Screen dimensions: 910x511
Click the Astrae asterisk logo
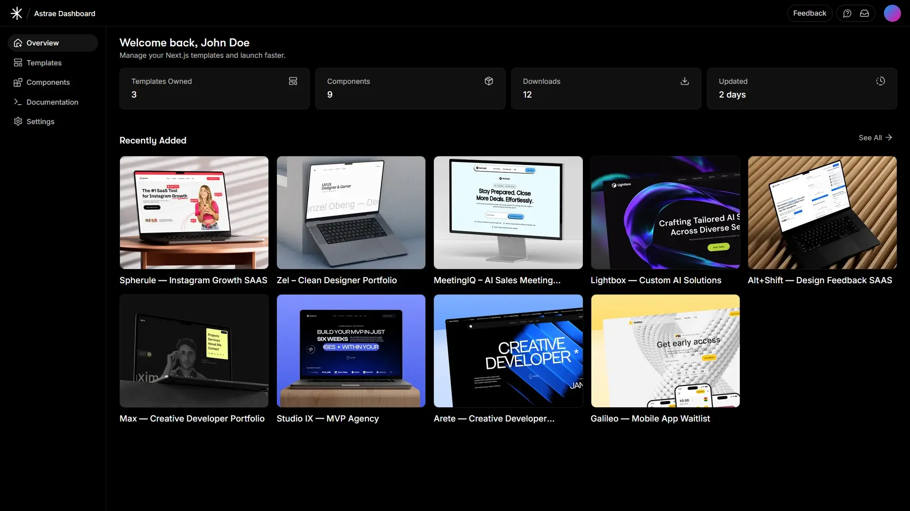17,13
